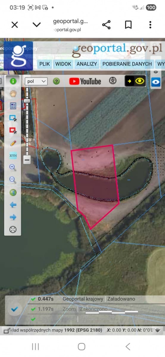Open the browser three-dot overflow menu
This screenshot has width=165, height=357.
(150, 25)
